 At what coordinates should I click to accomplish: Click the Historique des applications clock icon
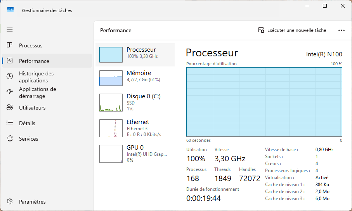pyautogui.click(x=10, y=76)
